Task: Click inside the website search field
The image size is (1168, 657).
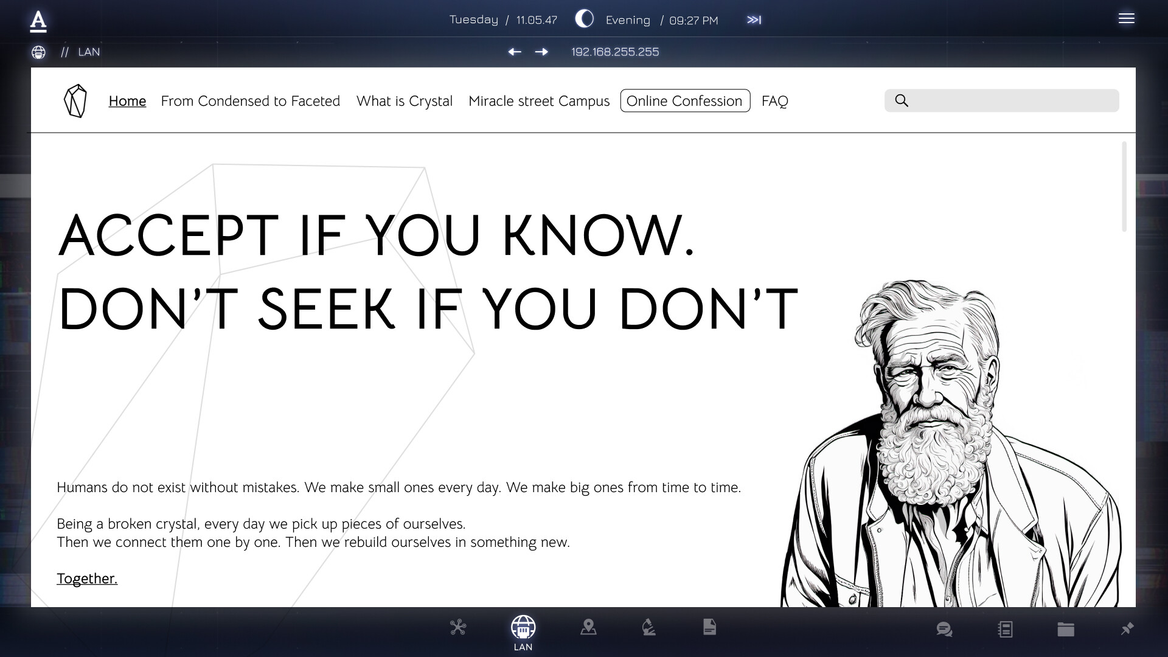Action: pyautogui.click(x=1001, y=100)
